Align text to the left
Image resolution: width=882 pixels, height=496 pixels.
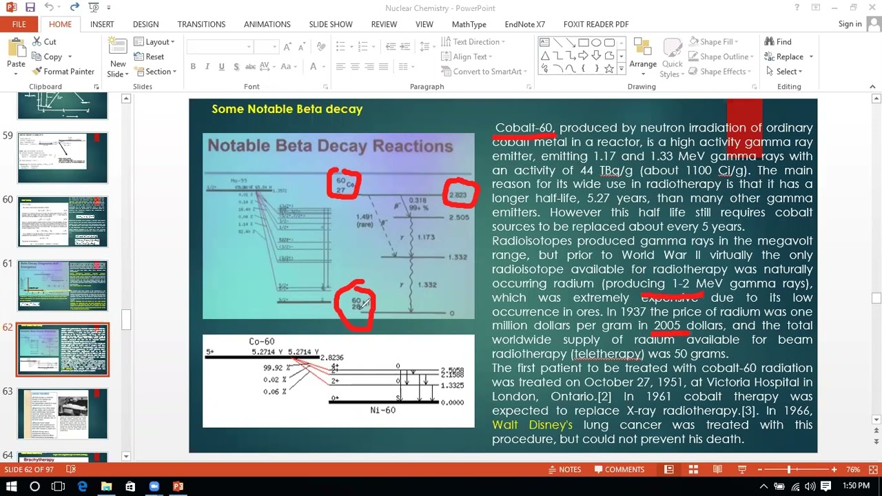pos(340,67)
